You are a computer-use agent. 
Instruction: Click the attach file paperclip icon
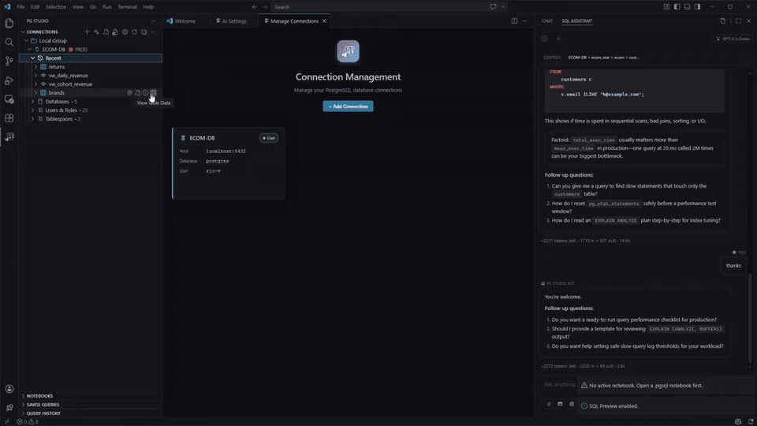pos(549,404)
